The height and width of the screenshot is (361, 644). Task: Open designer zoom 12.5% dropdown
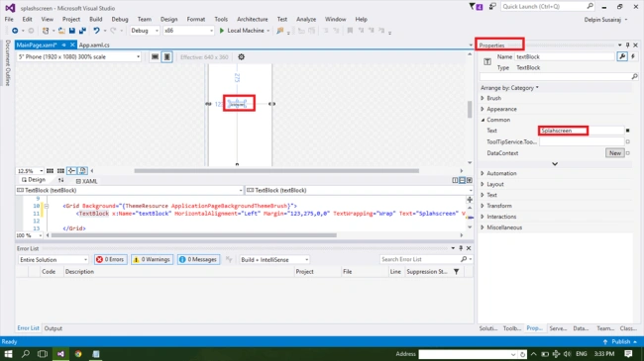30,171
